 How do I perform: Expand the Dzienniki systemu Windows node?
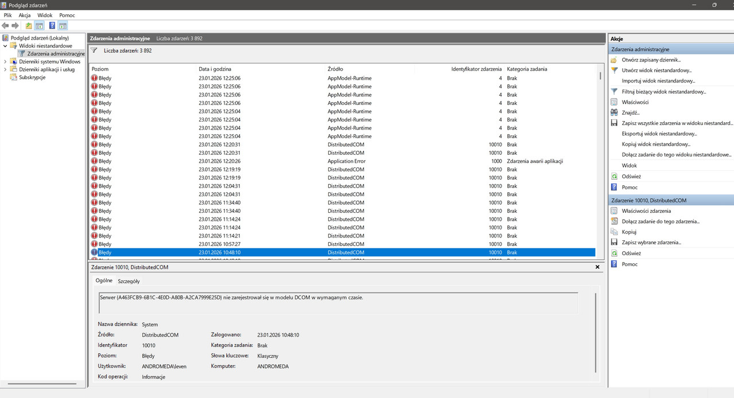6,61
